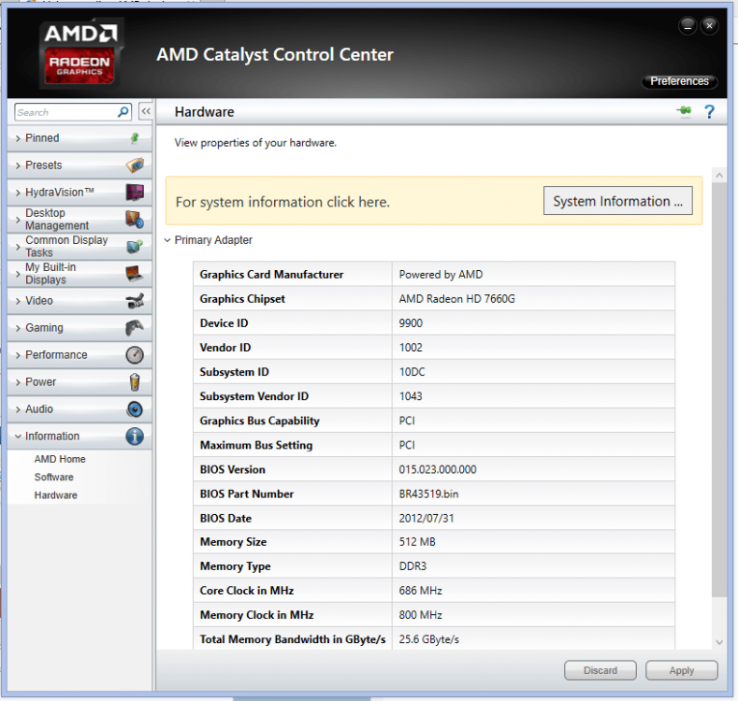Image resolution: width=738 pixels, height=701 pixels.
Task: Collapse the sidebar with the double-arrow button
Action: pyautogui.click(x=146, y=111)
